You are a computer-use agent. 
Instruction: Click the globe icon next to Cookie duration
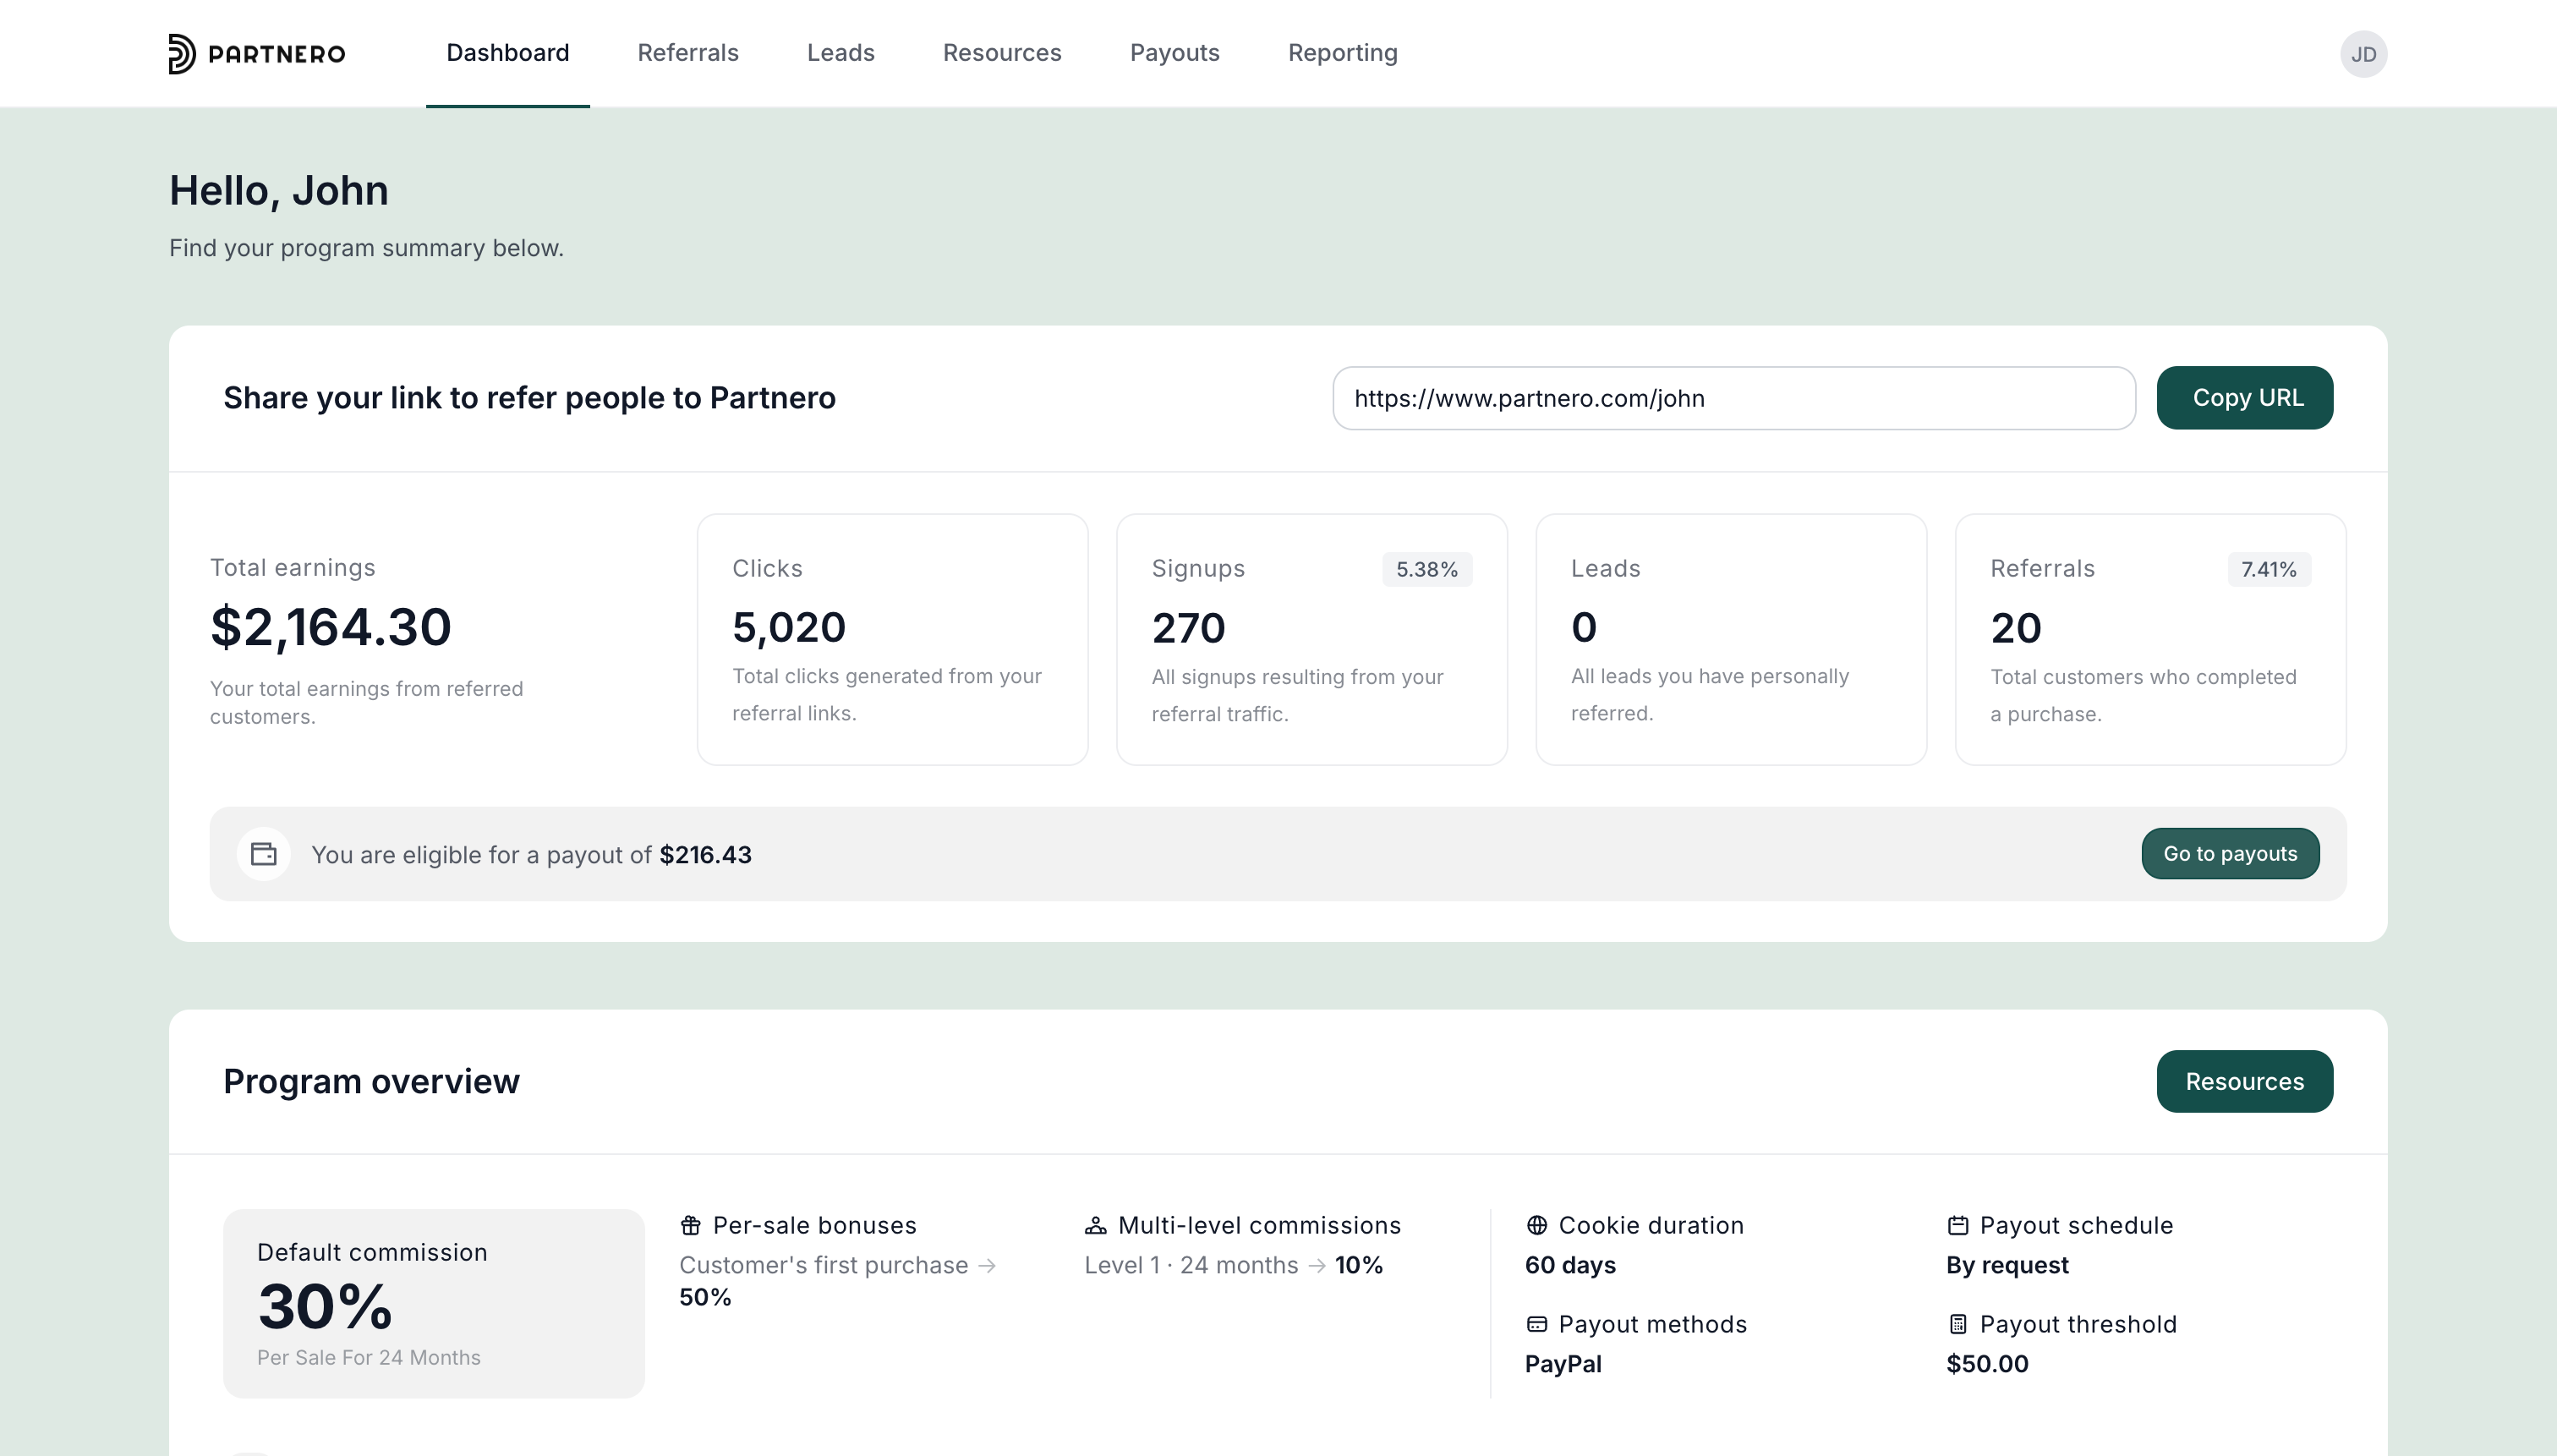pos(1537,1225)
